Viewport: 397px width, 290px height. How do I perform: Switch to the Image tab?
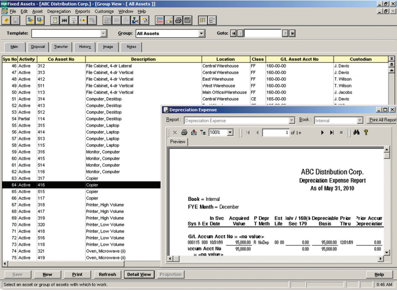(x=108, y=47)
